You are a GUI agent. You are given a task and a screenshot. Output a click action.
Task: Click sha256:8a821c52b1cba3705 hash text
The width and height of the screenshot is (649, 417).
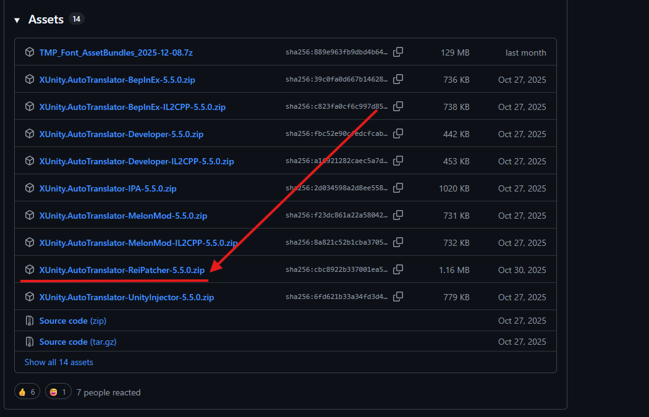tap(336, 242)
